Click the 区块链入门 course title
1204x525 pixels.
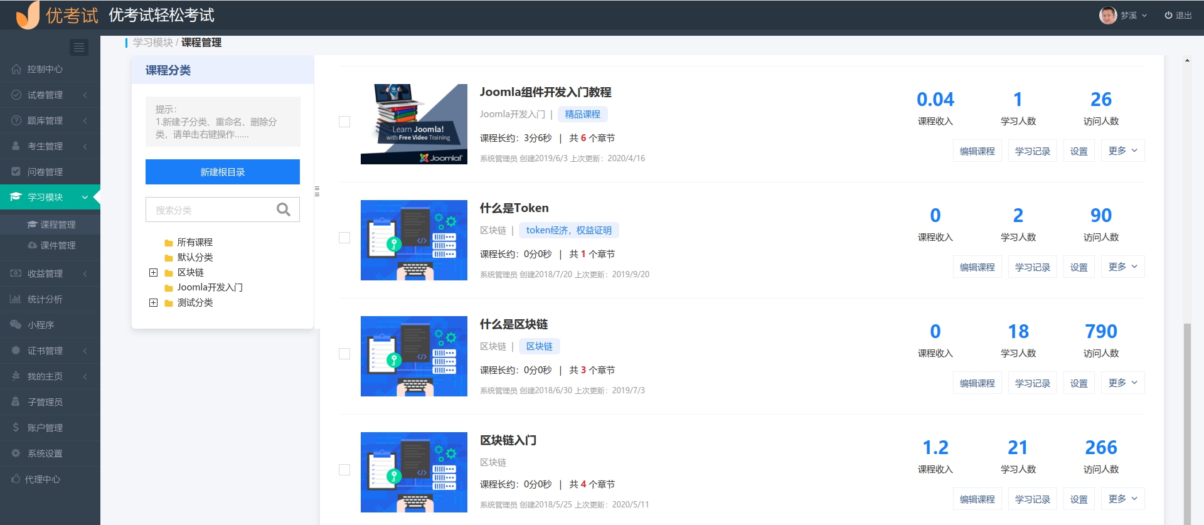508,440
